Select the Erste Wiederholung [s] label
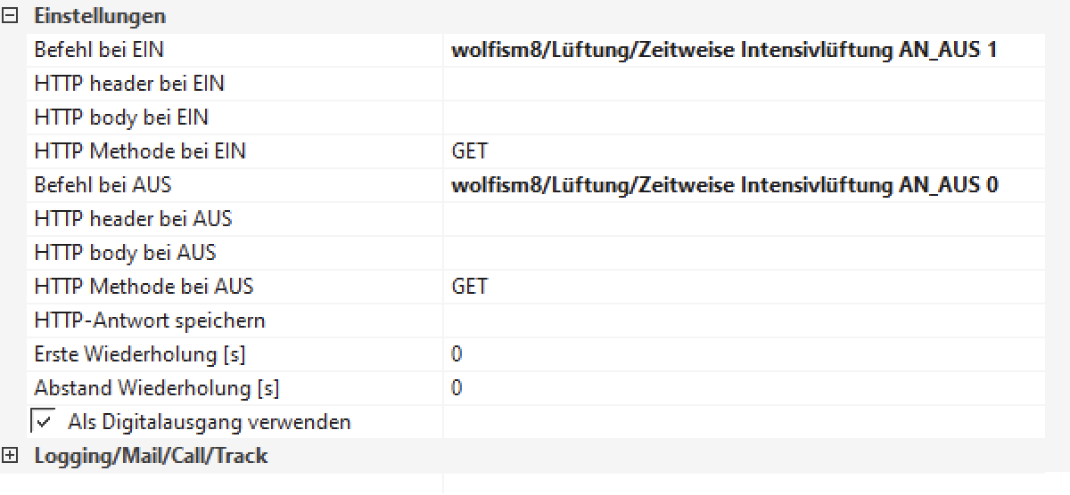 point(140,354)
